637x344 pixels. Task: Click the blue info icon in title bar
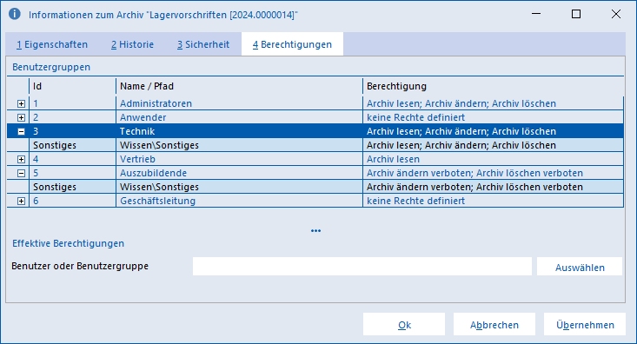coord(15,14)
